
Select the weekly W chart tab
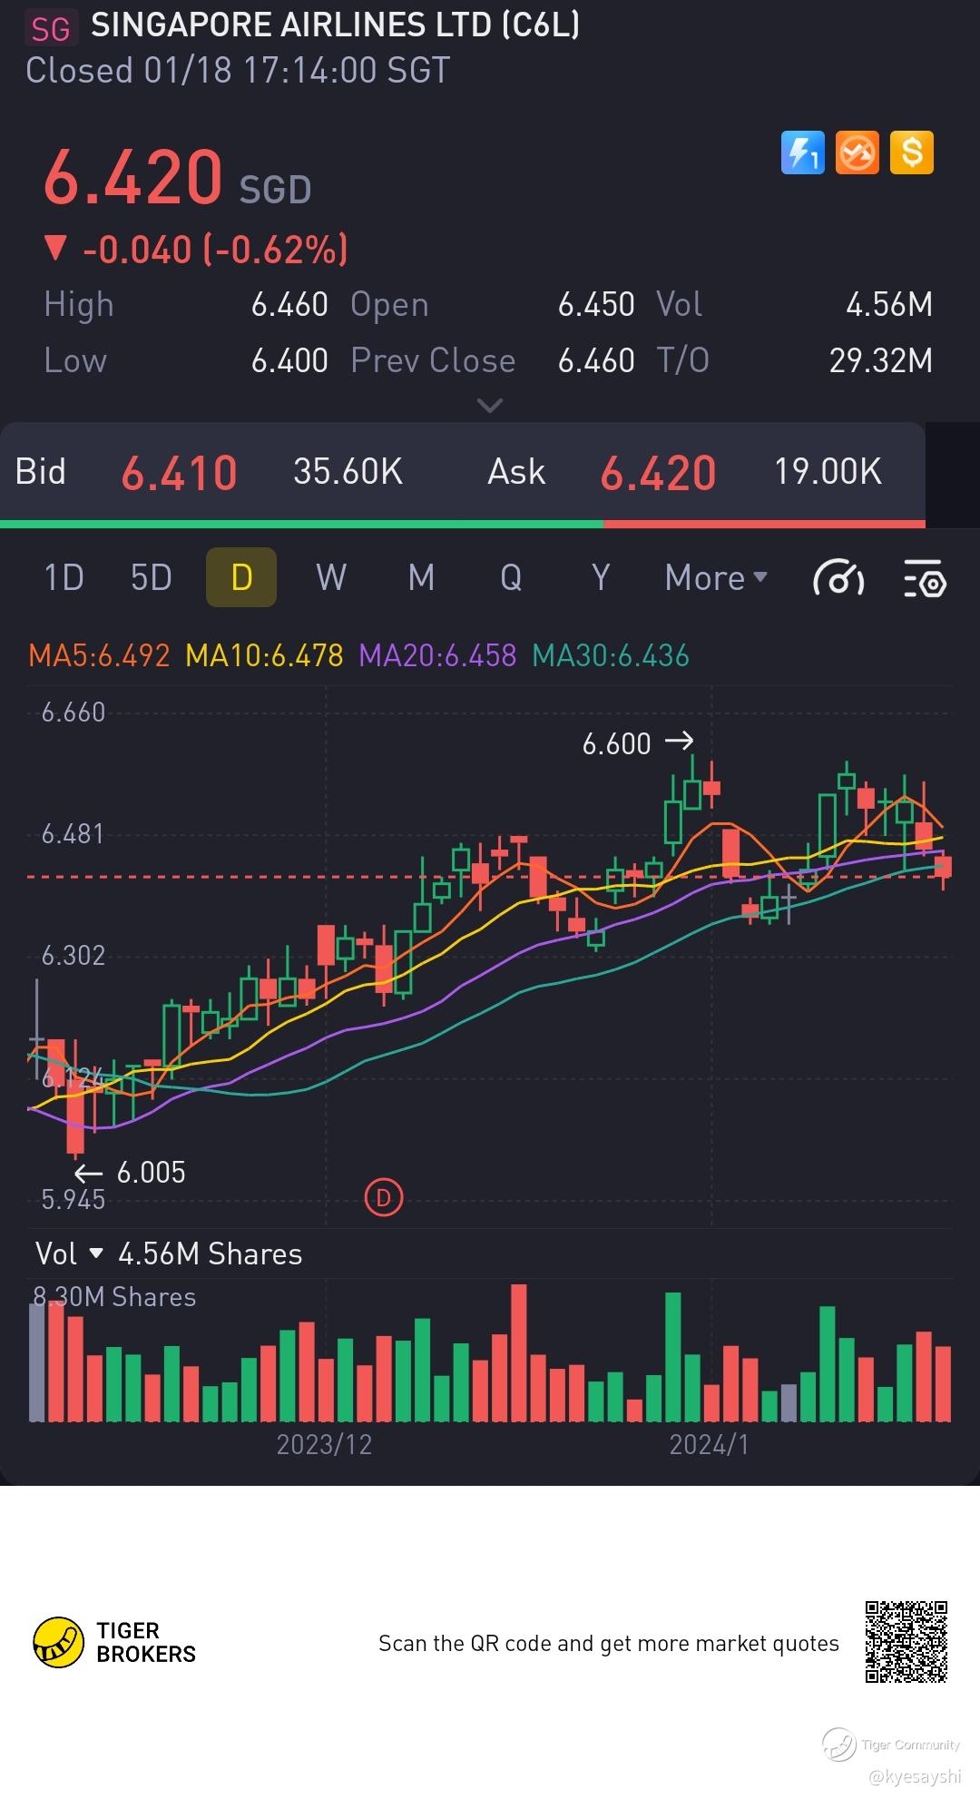(x=331, y=577)
